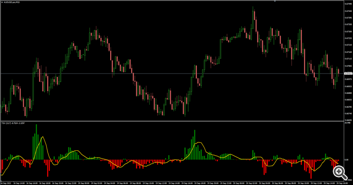Click the '20 Sep 12:00' time label
The height and width of the screenshot is (185, 353).
(316, 183)
